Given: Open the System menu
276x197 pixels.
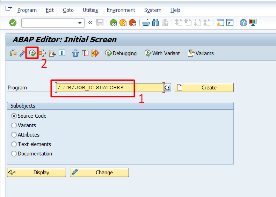Looking at the screenshot, I should coord(153,10).
